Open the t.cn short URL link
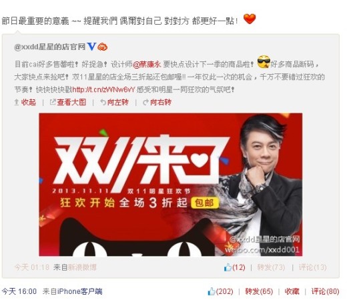 click(x=103, y=89)
